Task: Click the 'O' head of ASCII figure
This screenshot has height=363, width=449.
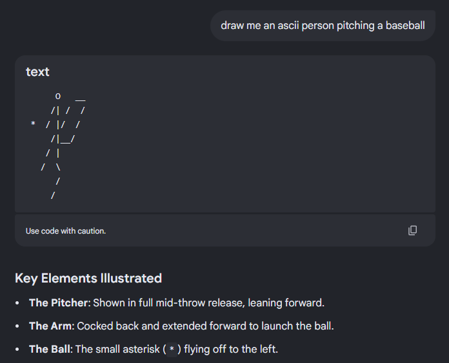Action: point(58,97)
